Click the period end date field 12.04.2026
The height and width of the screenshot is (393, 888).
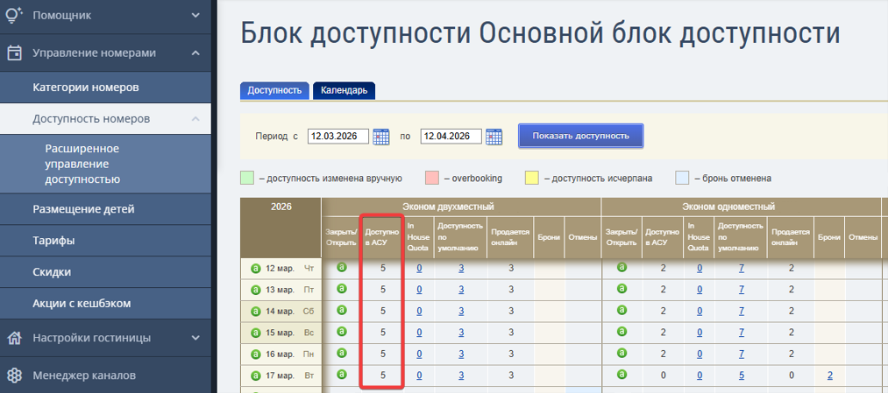[x=451, y=137]
